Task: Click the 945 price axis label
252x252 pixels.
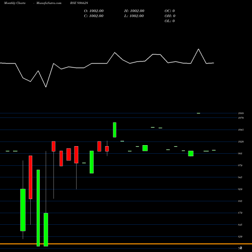Action: [x=240, y=177]
